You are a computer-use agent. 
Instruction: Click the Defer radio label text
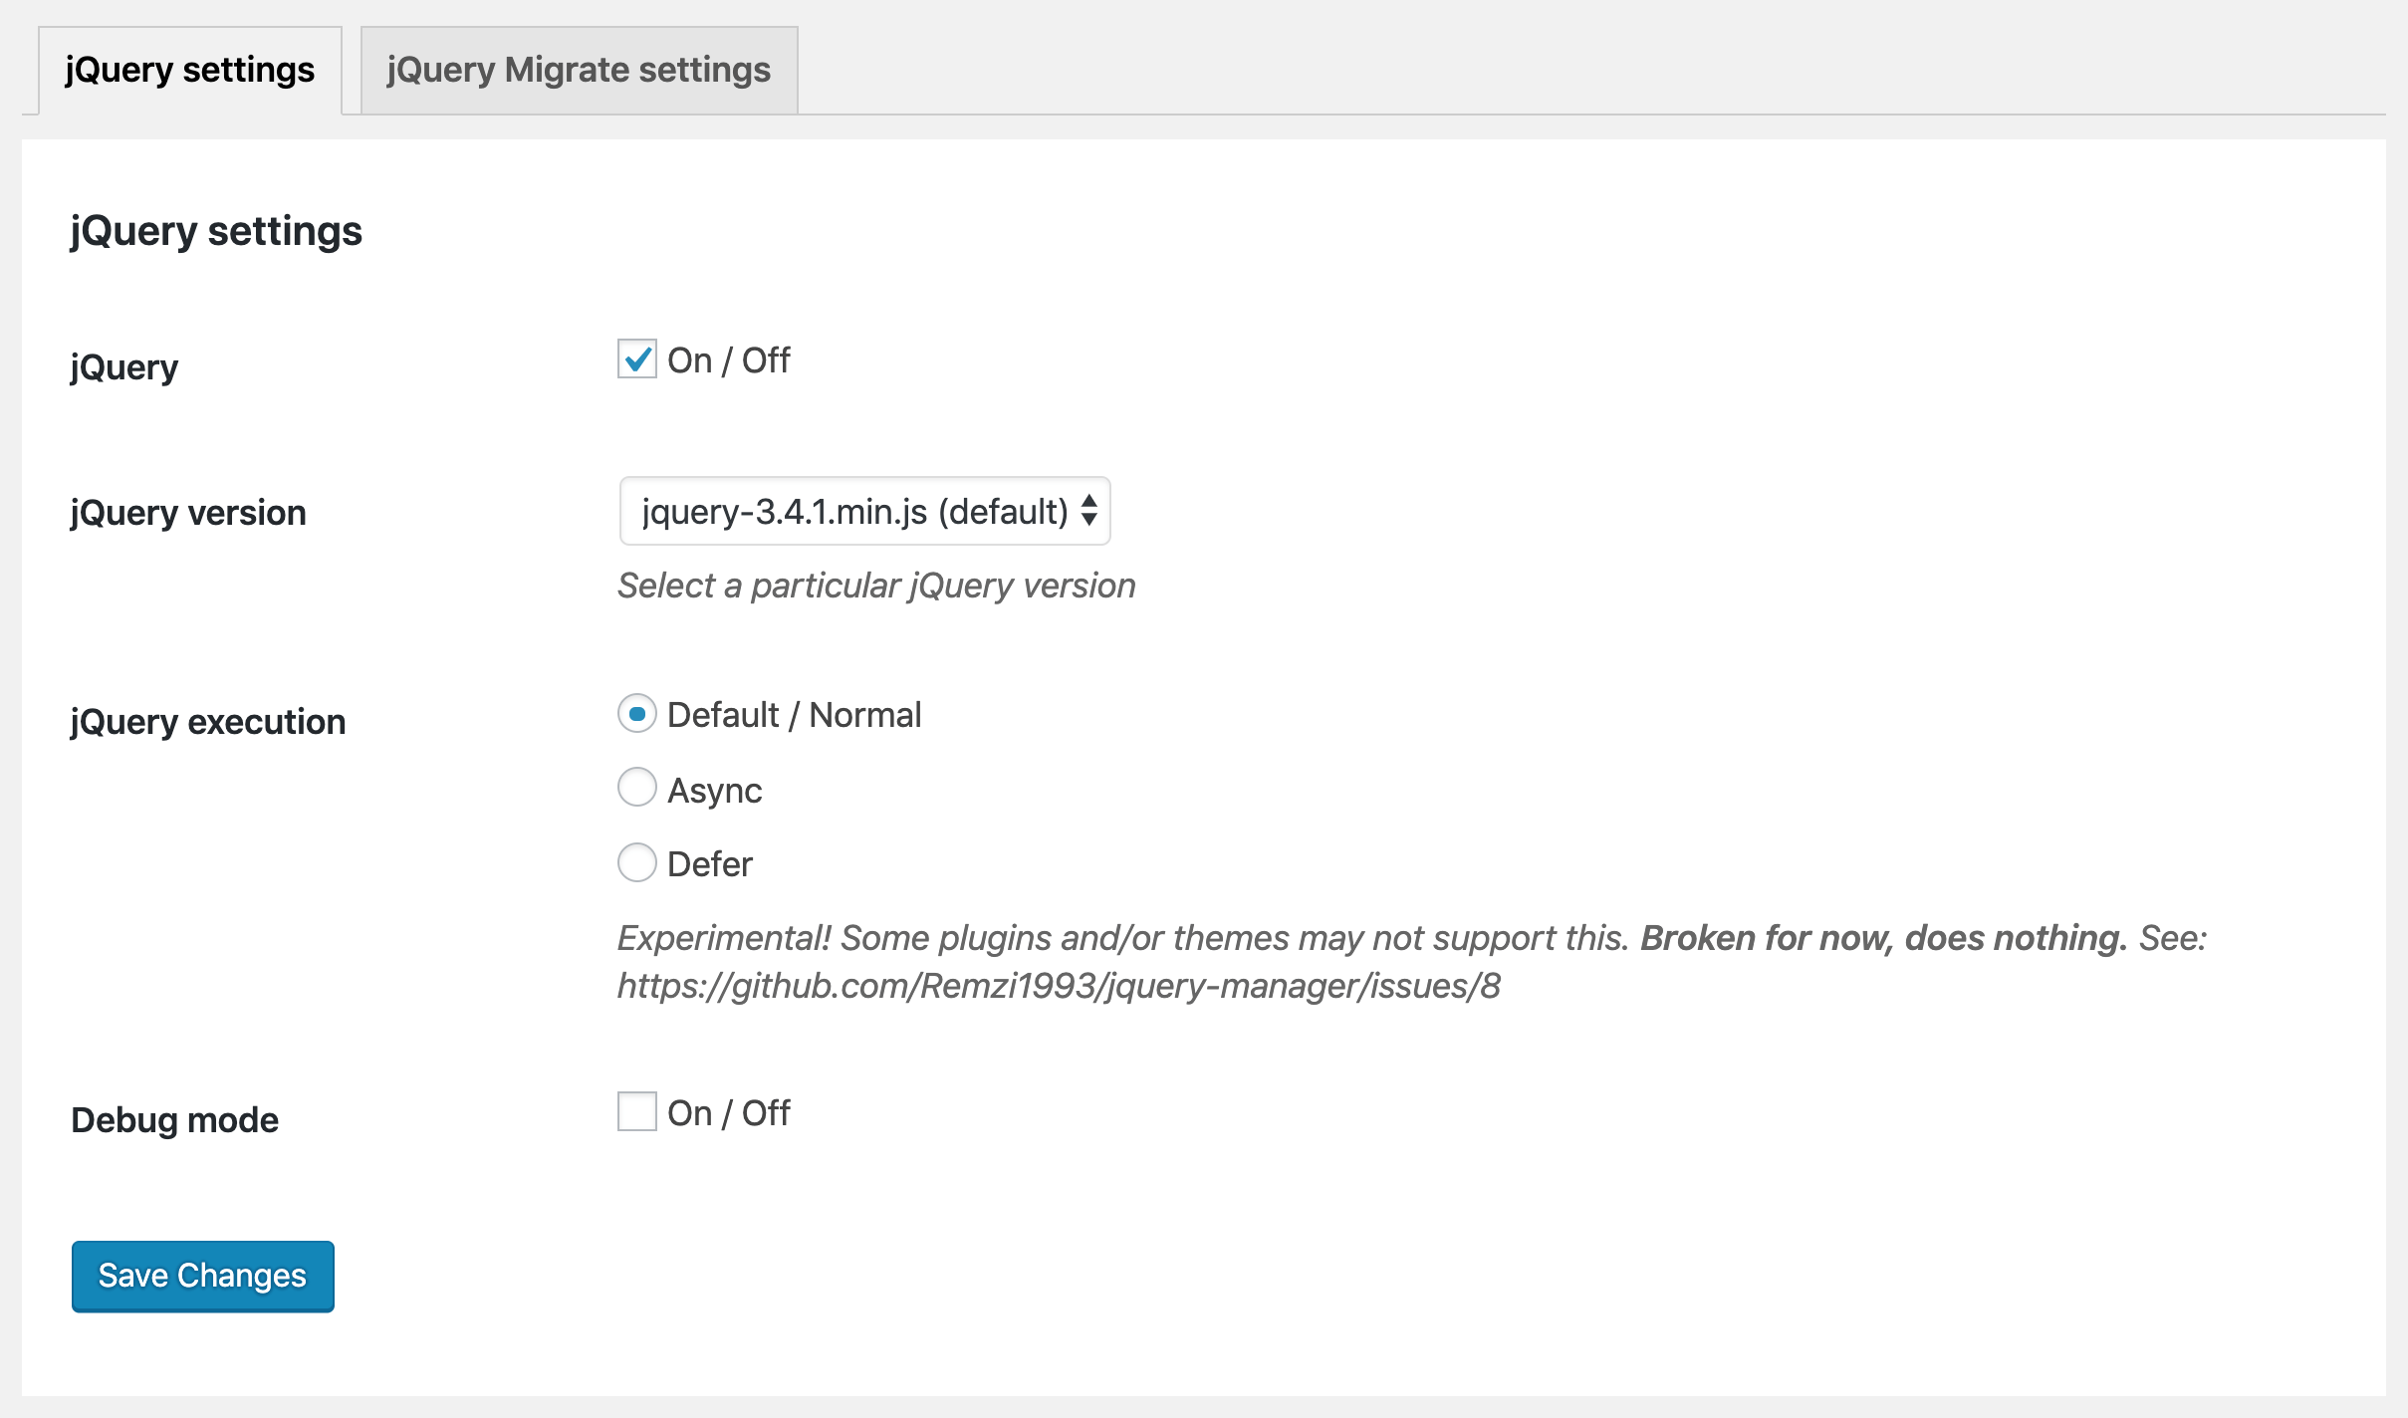point(709,864)
